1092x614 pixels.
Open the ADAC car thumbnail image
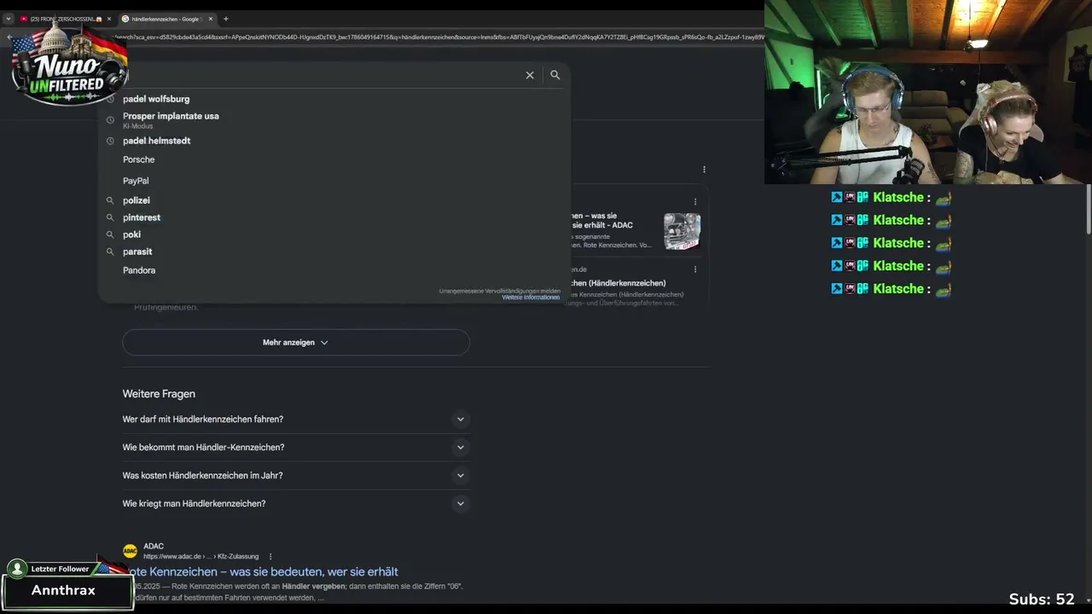click(682, 231)
